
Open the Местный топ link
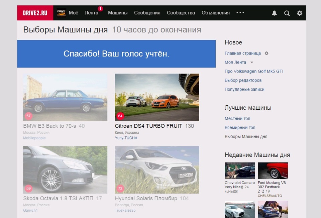tap(237, 118)
